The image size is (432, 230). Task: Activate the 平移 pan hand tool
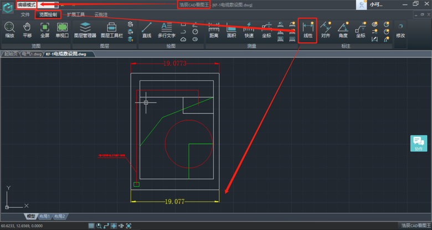(27, 29)
